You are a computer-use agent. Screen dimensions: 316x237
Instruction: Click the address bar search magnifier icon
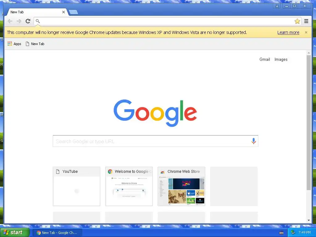38,21
